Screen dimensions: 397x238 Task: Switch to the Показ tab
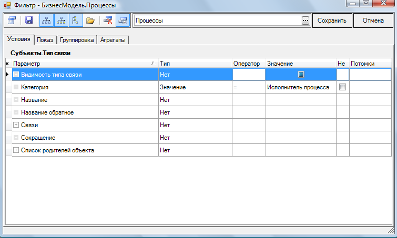pos(45,40)
